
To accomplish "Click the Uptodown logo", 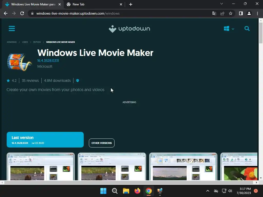I will coord(129,29).
